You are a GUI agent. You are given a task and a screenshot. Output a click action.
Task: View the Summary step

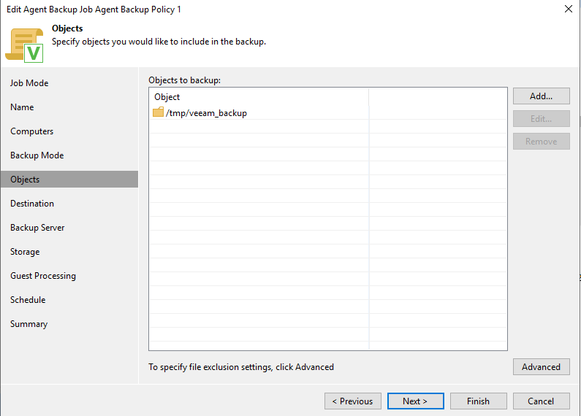pos(29,324)
